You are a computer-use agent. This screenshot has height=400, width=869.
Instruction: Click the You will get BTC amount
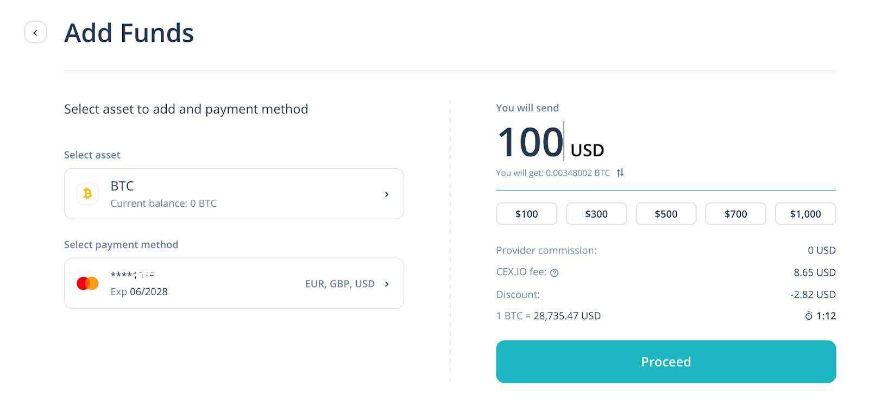pyautogui.click(x=553, y=173)
